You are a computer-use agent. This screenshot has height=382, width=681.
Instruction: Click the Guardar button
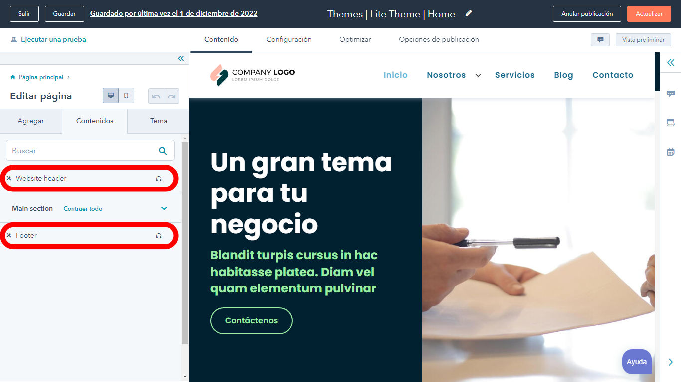pos(64,14)
